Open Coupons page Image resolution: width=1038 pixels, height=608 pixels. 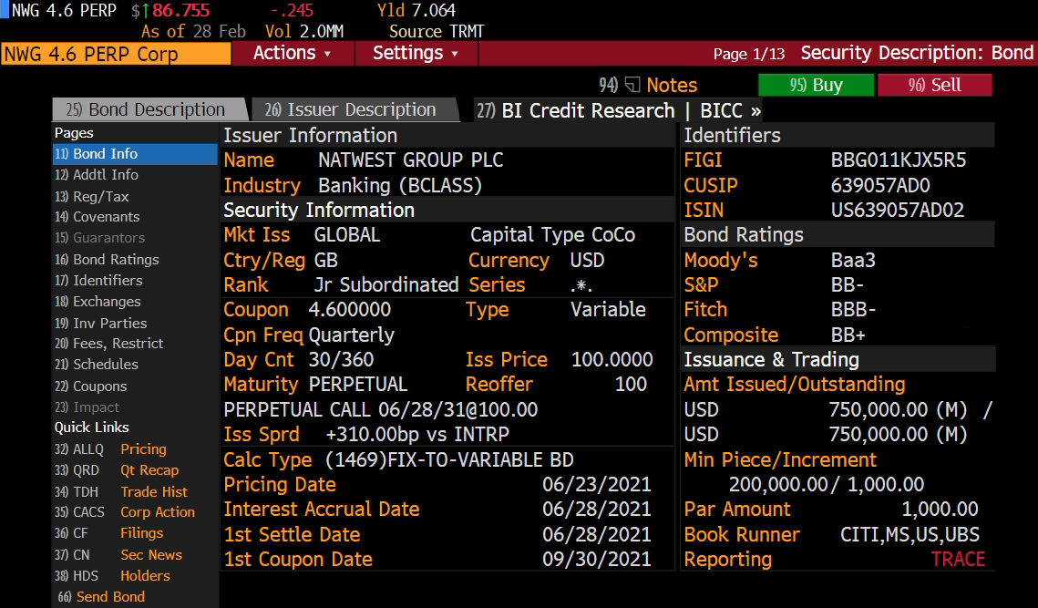tap(91, 386)
